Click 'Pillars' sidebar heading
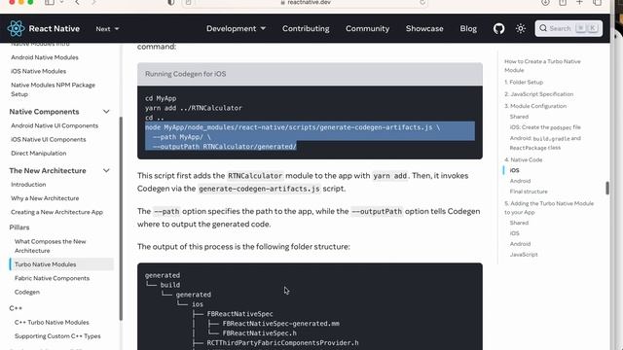The height and width of the screenshot is (350, 623). [x=19, y=227]
